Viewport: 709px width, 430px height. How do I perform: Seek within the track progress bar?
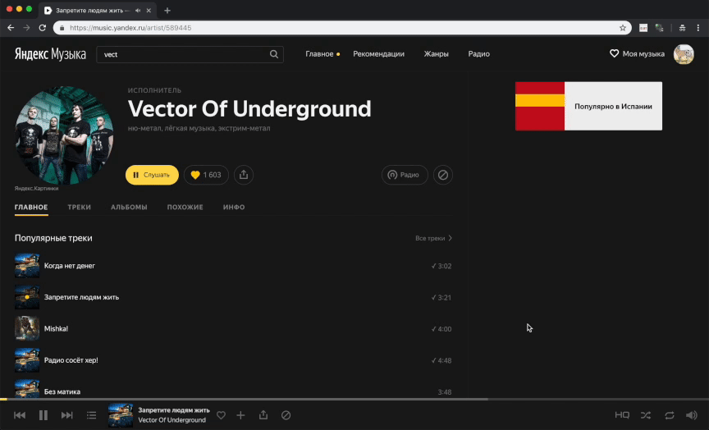[x=354, y=400]
